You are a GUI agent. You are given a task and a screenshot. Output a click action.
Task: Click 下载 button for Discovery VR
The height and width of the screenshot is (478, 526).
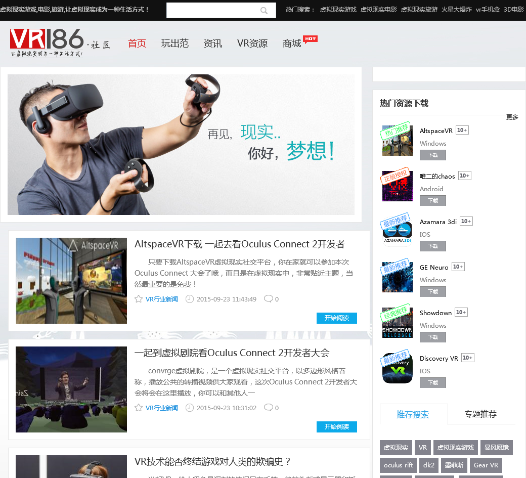pyautogui.click(x=433, y=383)
